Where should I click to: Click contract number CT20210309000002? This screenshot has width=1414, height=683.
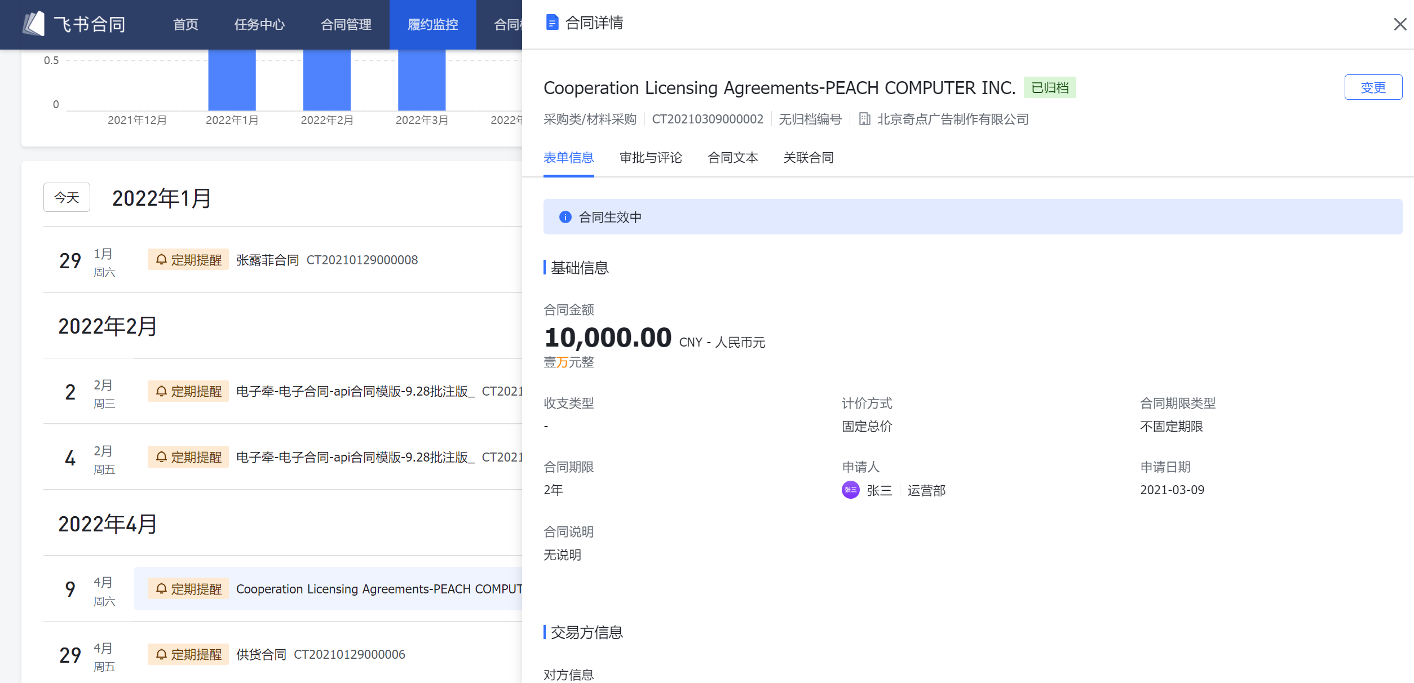click(x=708, y=119)
